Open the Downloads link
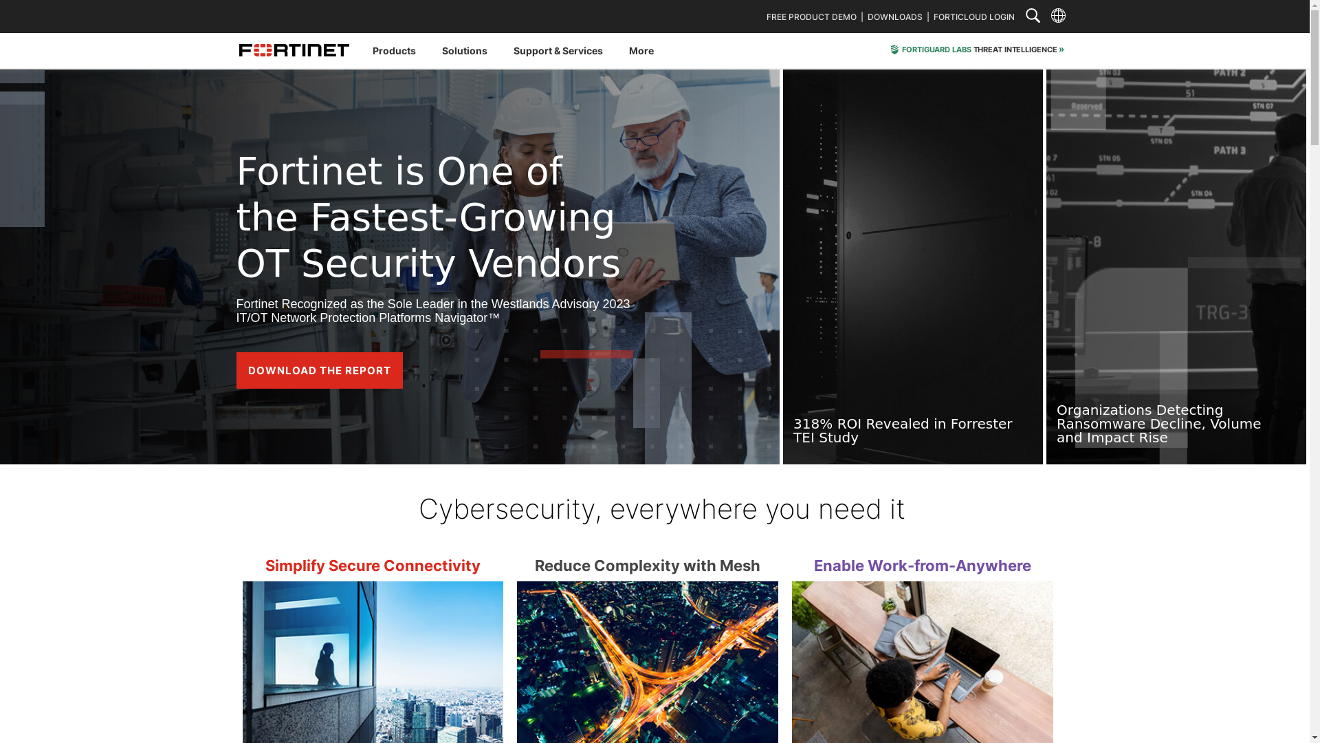 [x=894, y=17]
